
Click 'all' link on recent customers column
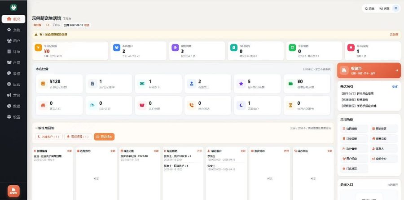click(x=243, y=151)
